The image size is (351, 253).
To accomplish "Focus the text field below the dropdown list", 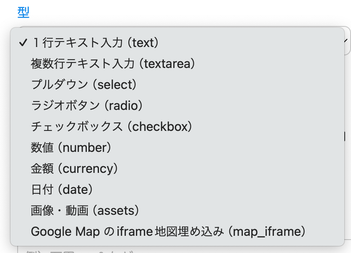I will (180, 250).
